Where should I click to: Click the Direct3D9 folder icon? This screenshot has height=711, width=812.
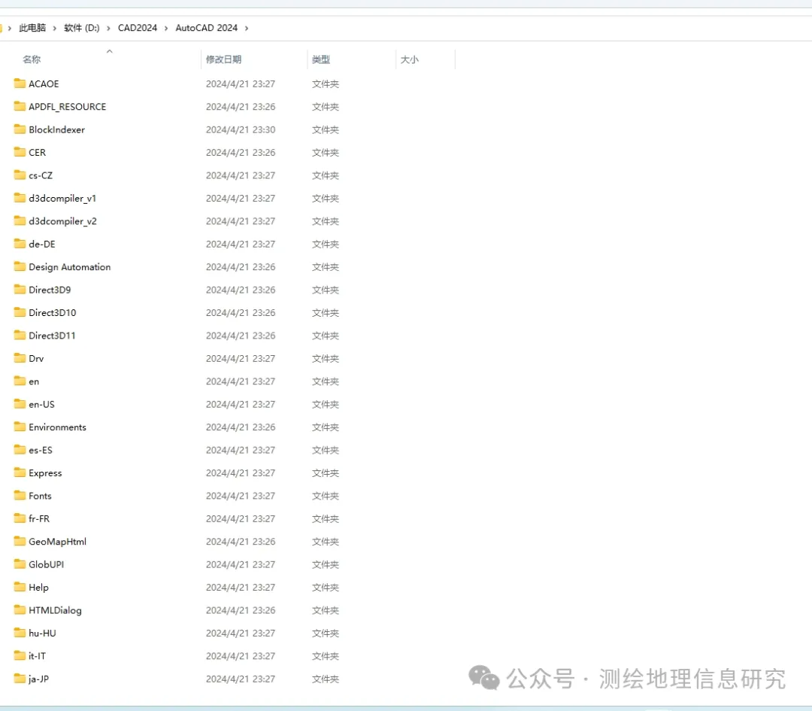[x=20, y=289]
